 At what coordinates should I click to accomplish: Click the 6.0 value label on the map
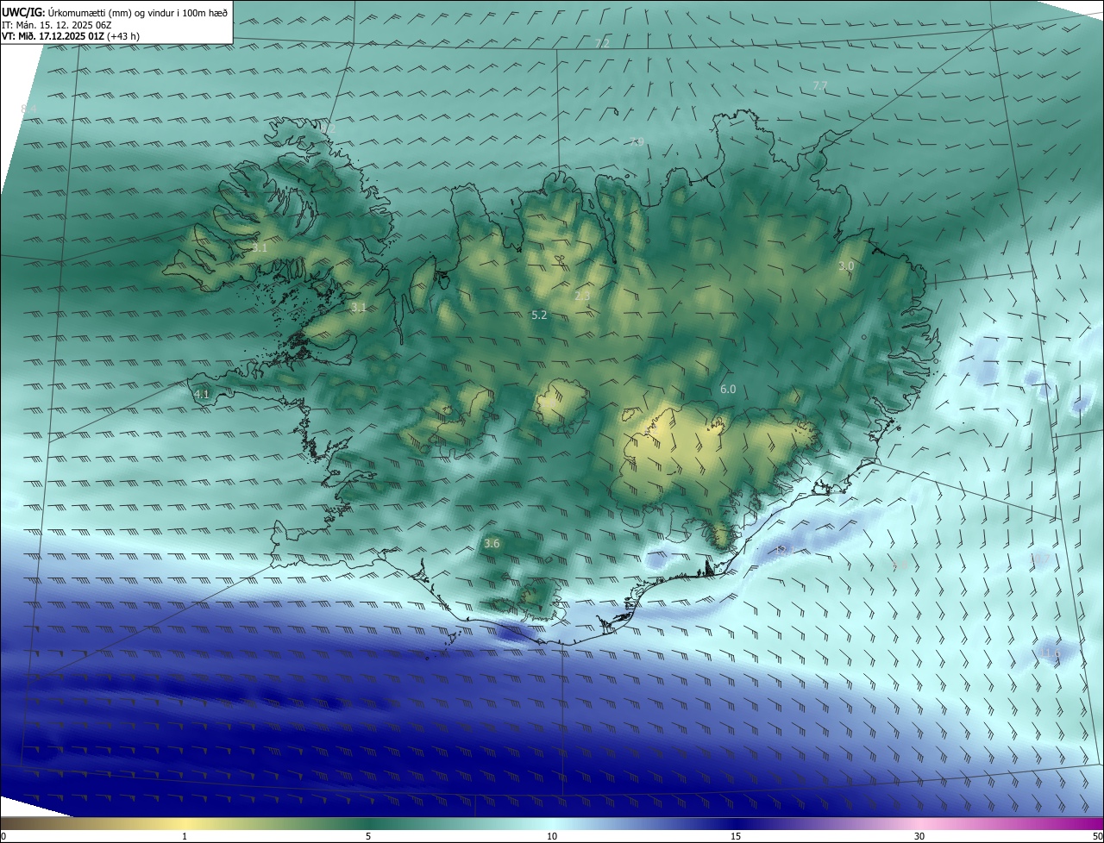(728, 389)
